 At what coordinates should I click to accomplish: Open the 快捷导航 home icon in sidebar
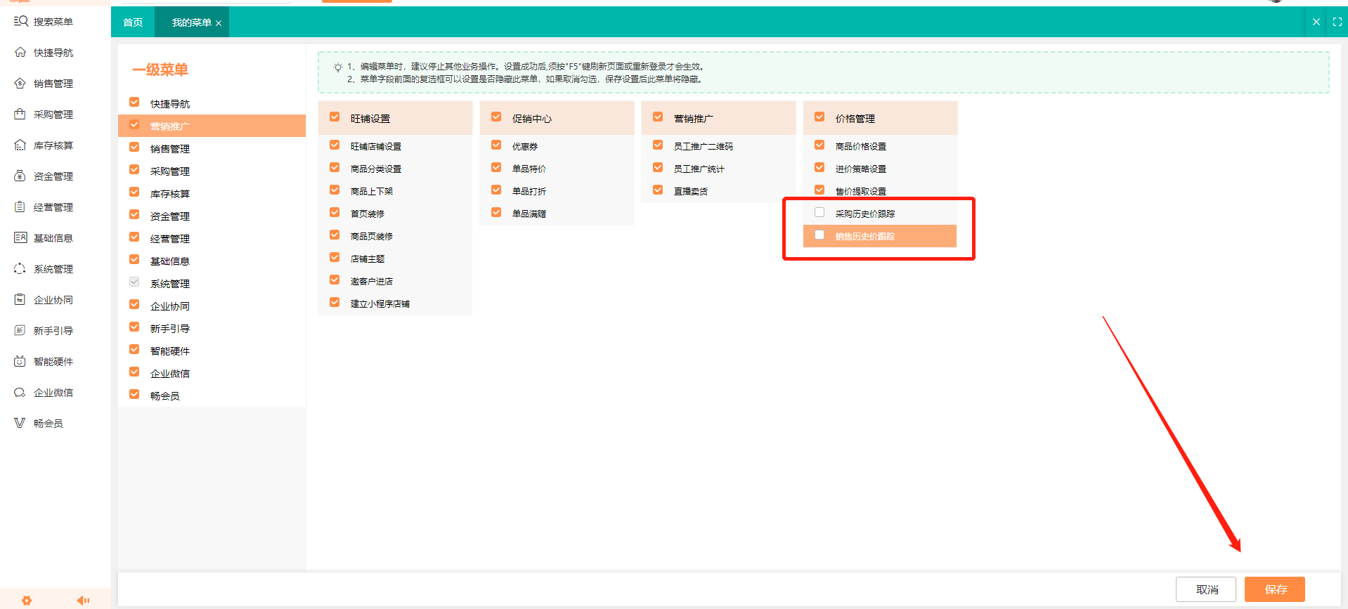[x=20, y=53]
